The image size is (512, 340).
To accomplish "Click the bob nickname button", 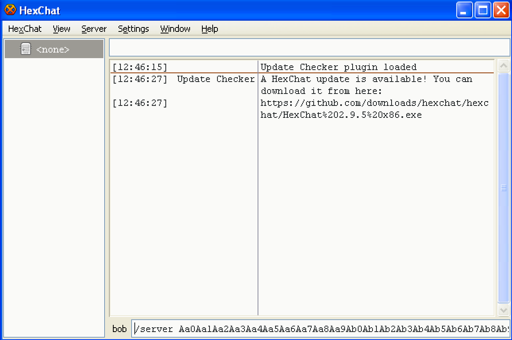I will click(x=119, y=329).
